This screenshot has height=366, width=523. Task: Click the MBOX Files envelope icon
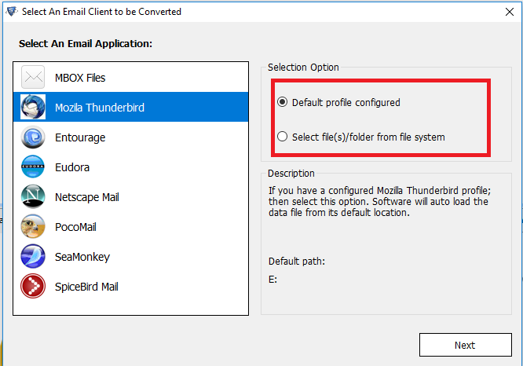(x=33, y=78)
